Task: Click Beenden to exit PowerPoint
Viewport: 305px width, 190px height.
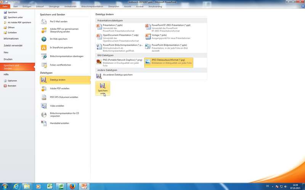Action: click(10, 86)
